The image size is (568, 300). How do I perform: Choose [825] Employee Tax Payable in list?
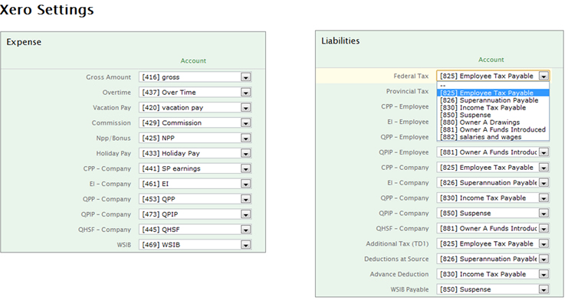[x=493, y=93]
